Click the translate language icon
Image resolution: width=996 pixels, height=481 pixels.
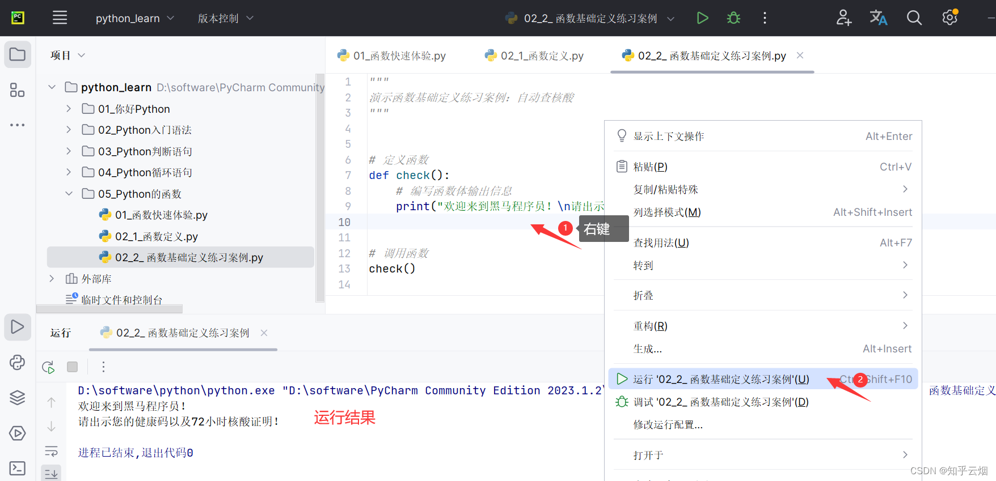879,18
